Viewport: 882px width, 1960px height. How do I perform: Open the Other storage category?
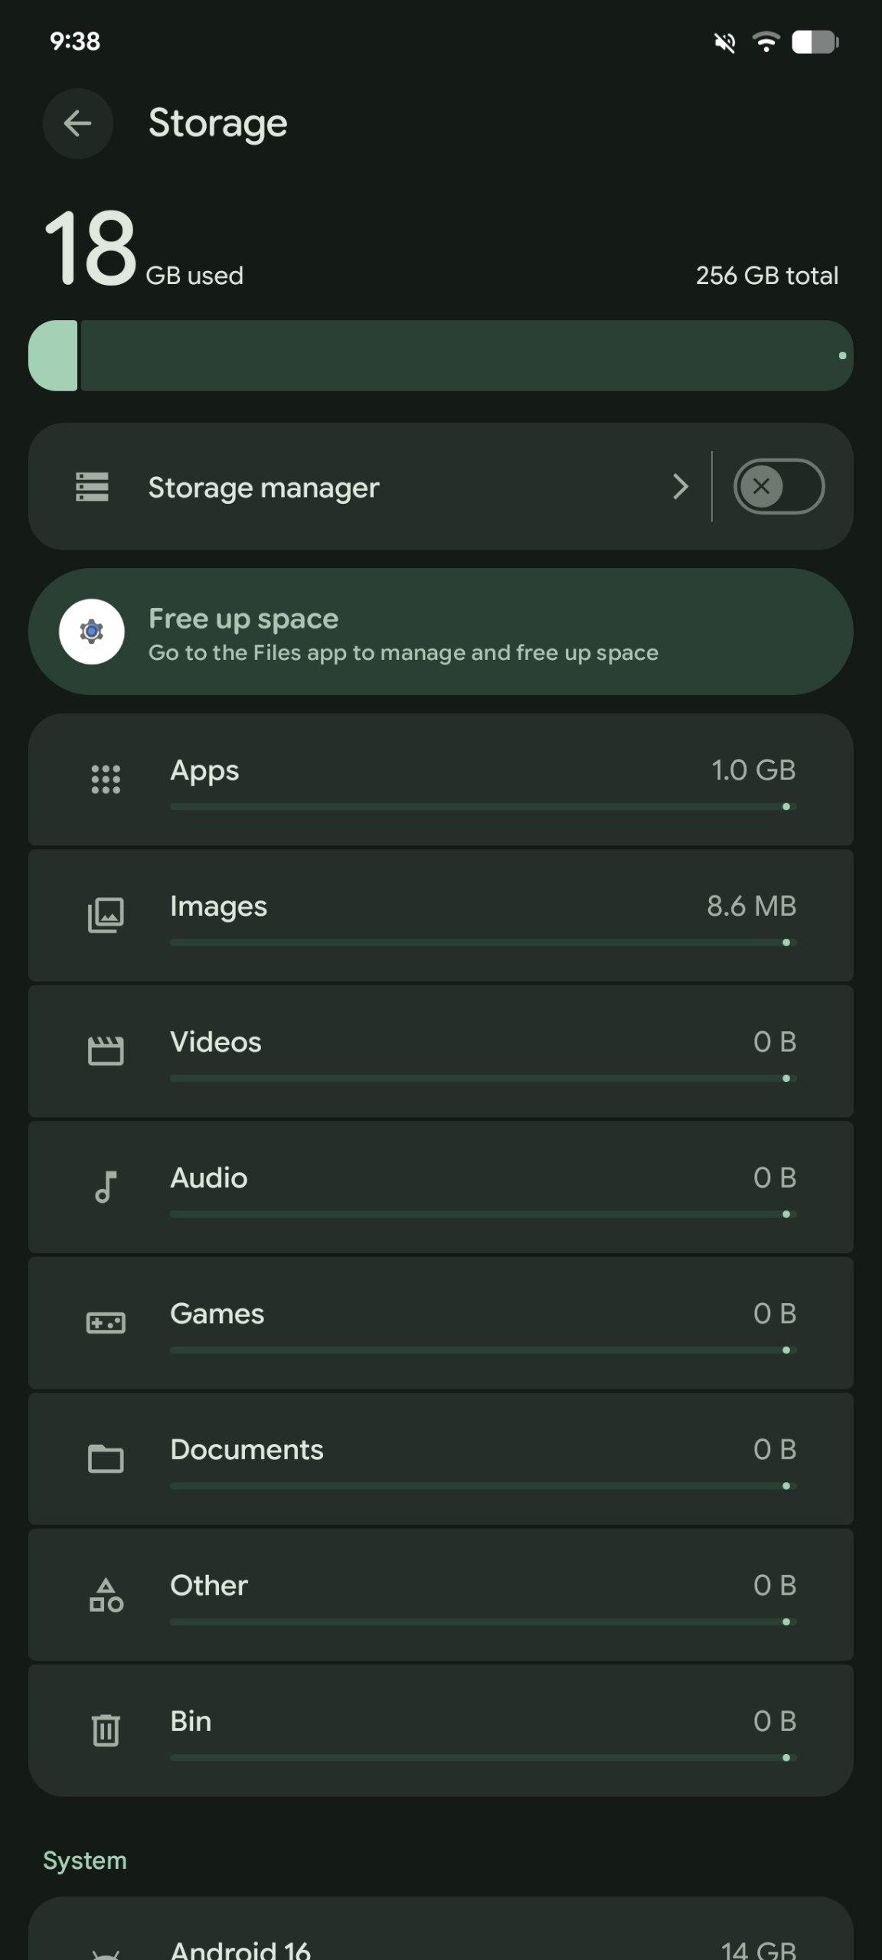click(440, 1594)
